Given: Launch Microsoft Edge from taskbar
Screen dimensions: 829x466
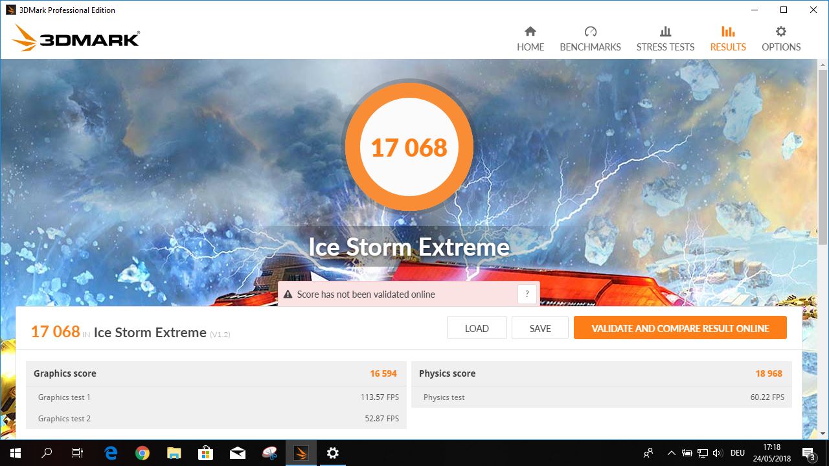Looking at the screenshot, I should coord(111,453).
